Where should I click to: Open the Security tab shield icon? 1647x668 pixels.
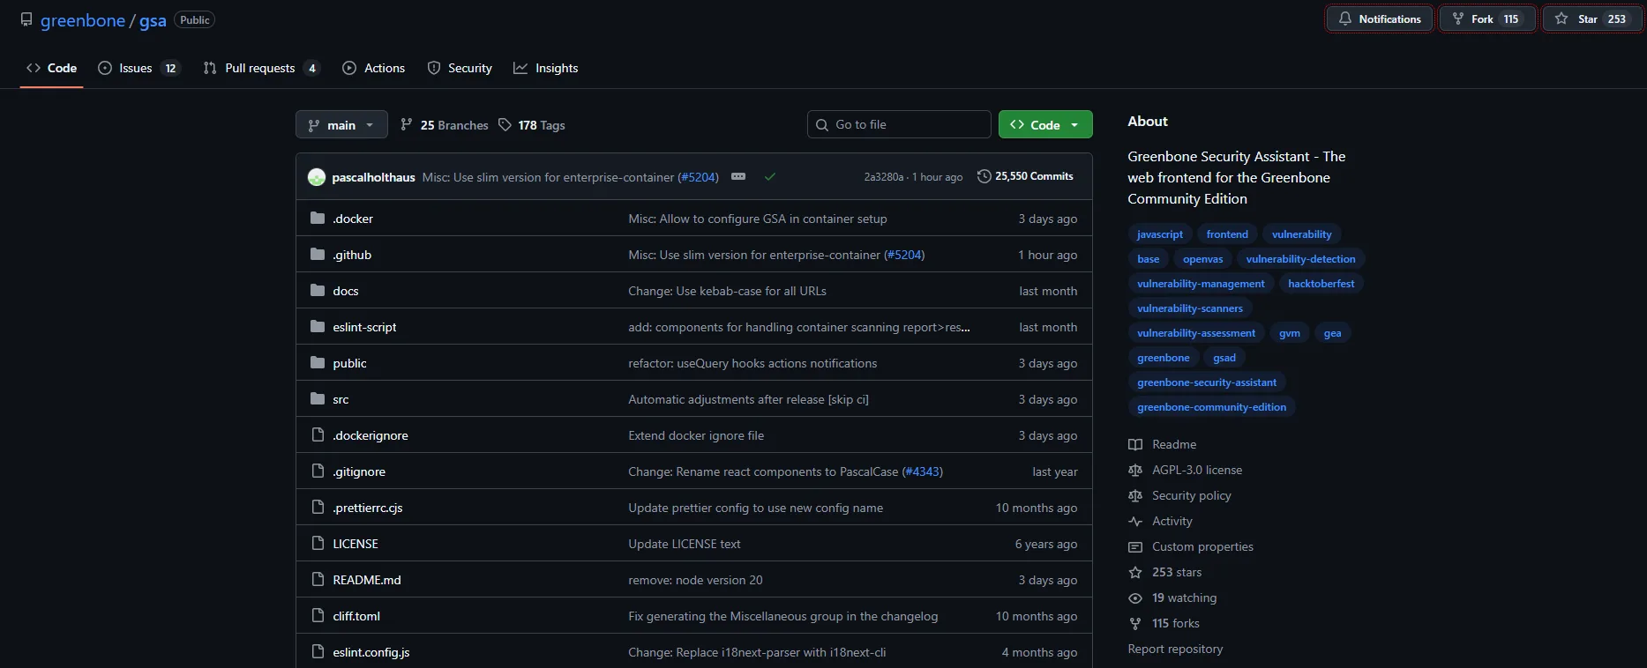click(x=434, y=68)
